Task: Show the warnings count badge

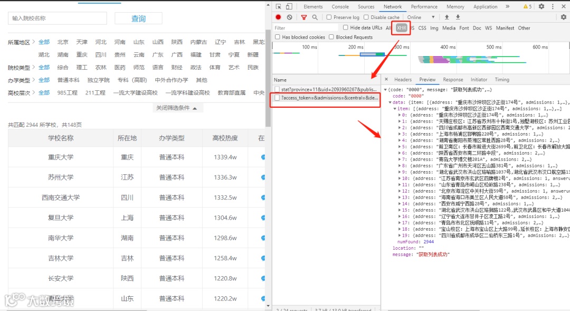Action: 527,6
